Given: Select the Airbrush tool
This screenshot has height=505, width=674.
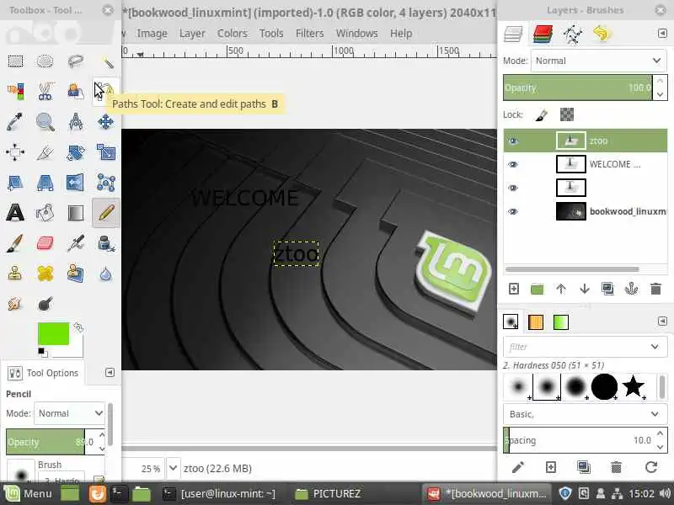Looking at the screenshot, I should point(76,243).
